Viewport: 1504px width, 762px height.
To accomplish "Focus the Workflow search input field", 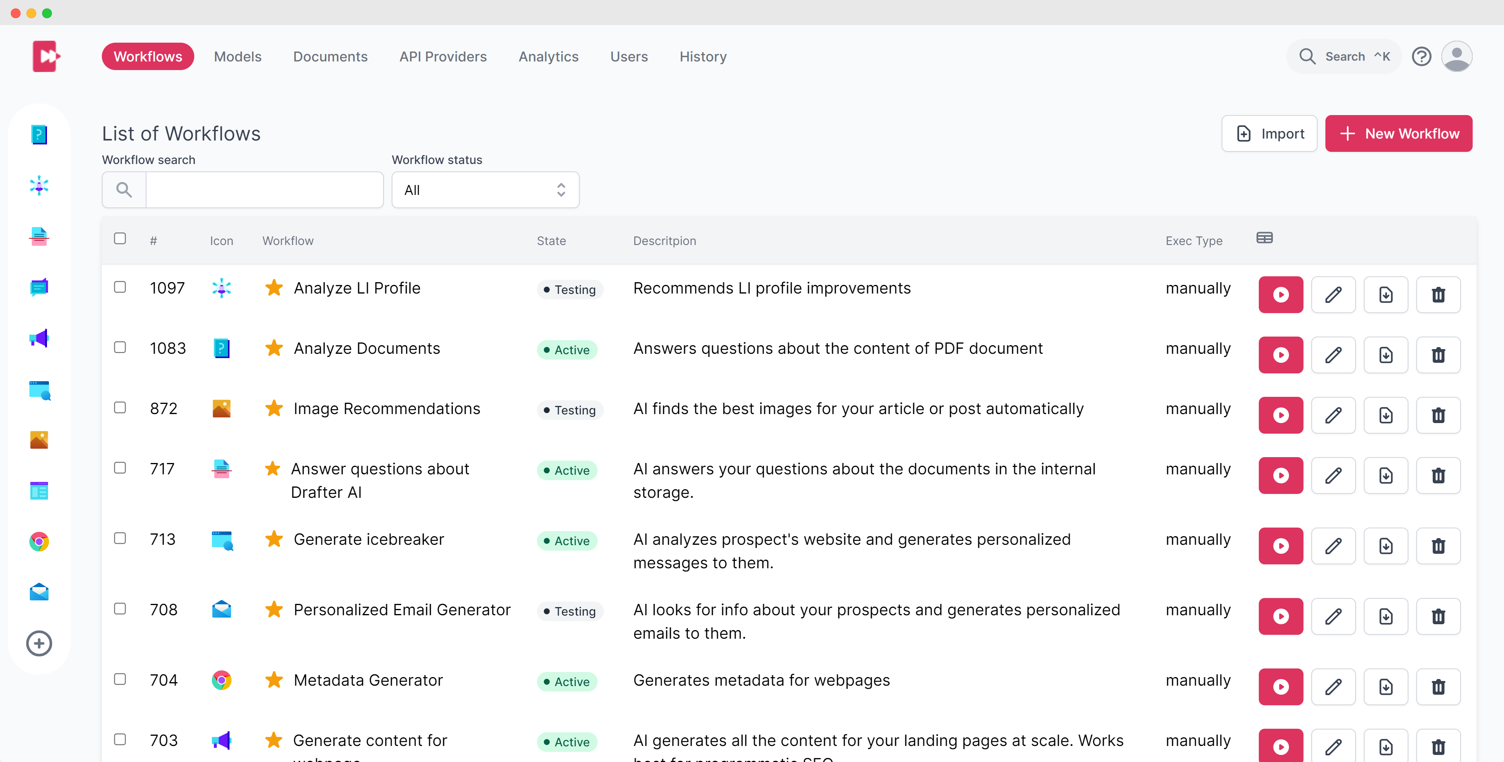I will click(264, 190).
